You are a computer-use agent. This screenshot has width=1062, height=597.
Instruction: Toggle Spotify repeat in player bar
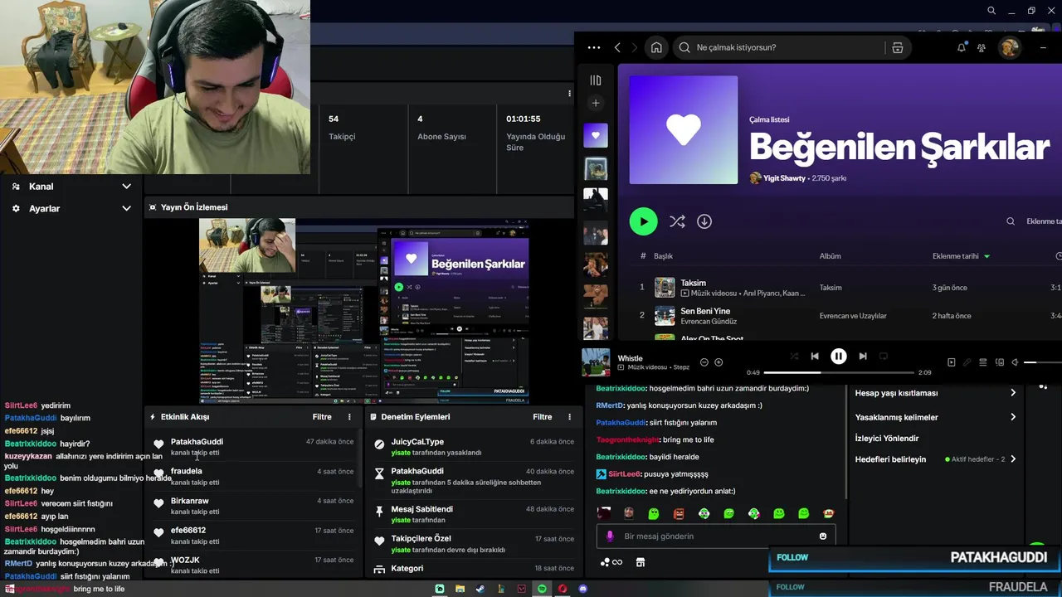coord(884,356)
